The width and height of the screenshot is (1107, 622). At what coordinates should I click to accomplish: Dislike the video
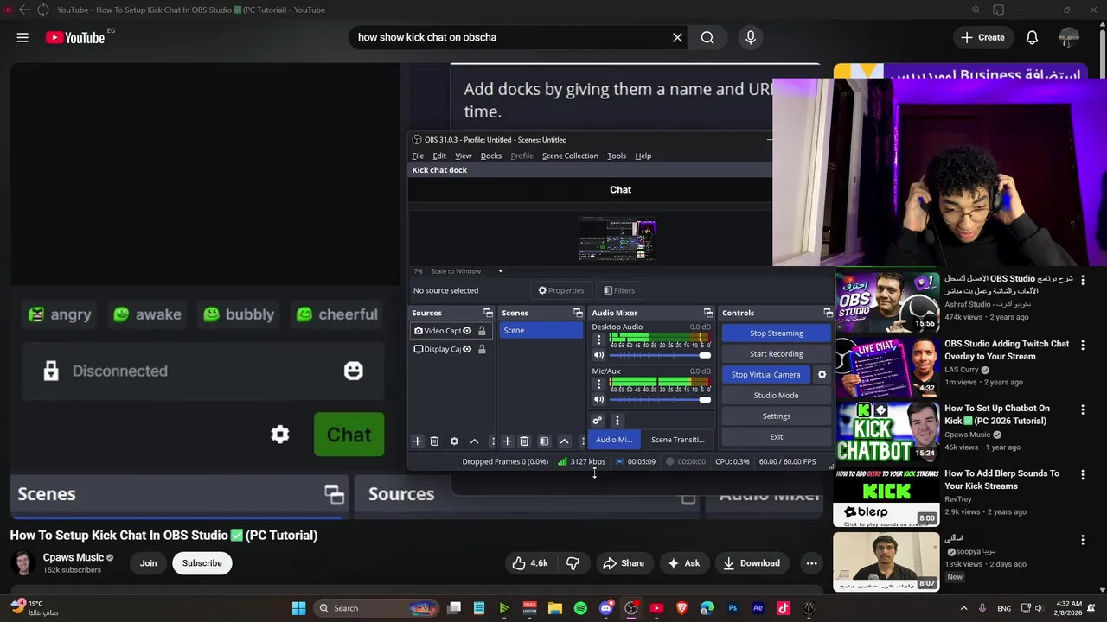click(573, 563)
